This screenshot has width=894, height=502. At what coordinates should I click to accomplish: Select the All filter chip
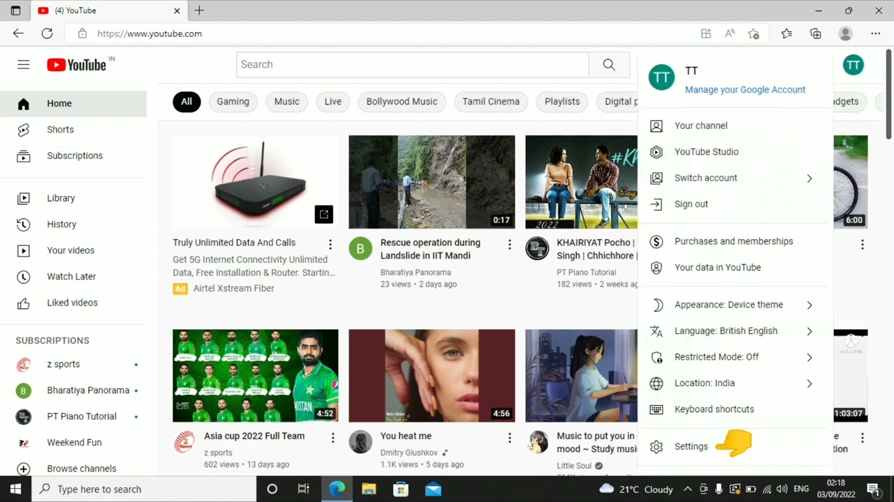click(186, 102)
